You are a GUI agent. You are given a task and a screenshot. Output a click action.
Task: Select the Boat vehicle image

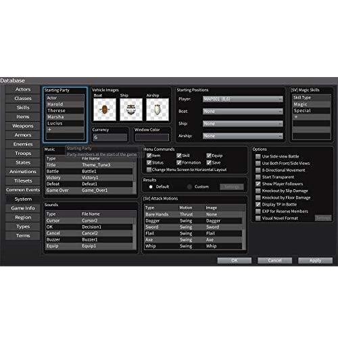click(105, 110)
